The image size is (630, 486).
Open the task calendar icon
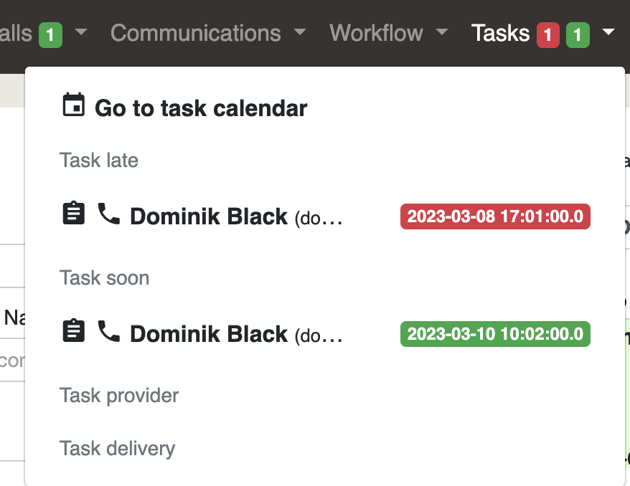pyautogui.click(x=73, y=105)
